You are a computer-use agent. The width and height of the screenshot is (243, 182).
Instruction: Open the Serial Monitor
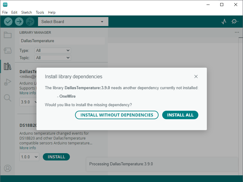(234, 22)
